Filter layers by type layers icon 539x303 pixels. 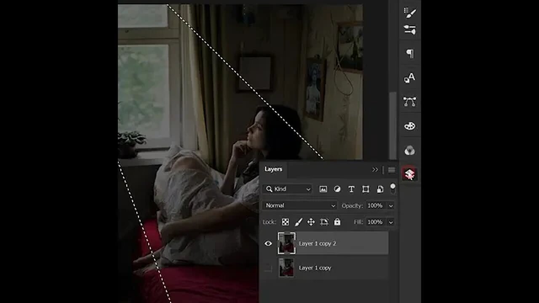[351, 189]
